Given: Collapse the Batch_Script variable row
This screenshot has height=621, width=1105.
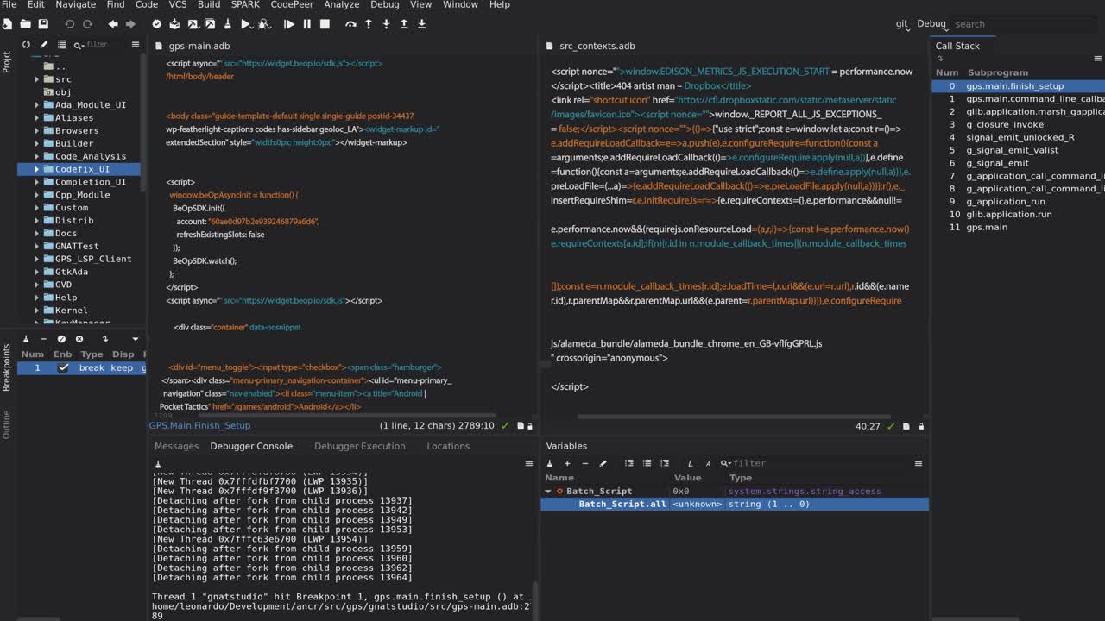Looking at the screenshot, I should 548,491.
